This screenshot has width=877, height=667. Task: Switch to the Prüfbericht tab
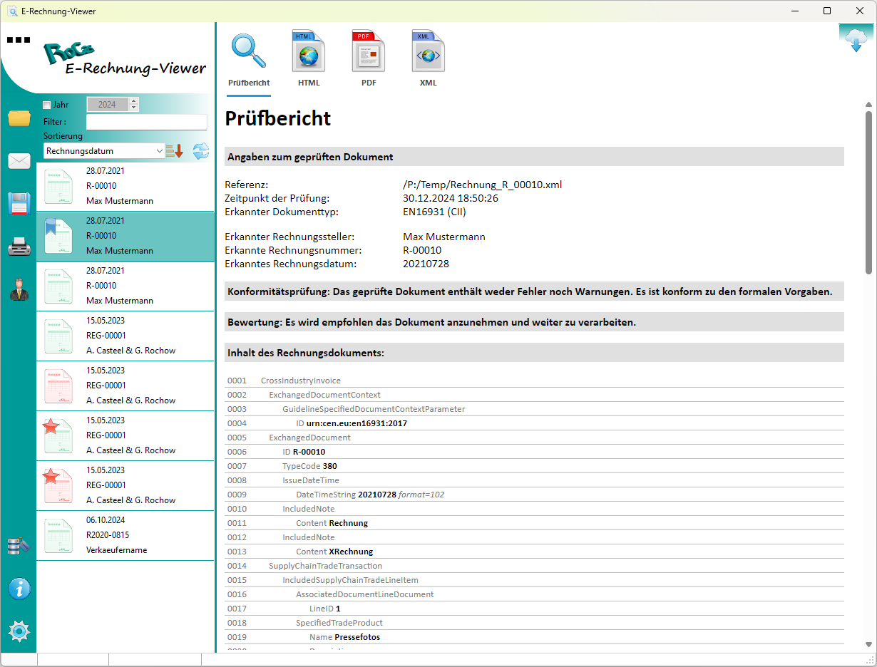tap(249, 60)
